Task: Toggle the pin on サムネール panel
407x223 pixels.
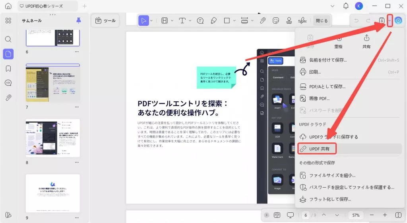Action: pyautogui.click(x=78, y=21)
